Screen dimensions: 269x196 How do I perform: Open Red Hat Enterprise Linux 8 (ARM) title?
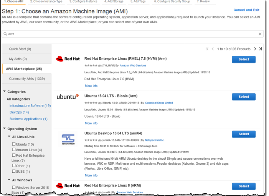click(x=113, y=185)
